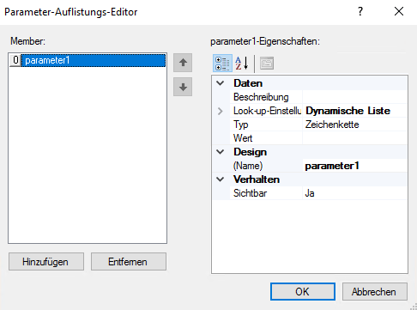Select the Typ property label
This screenshot has width=417, height=310.
pyautogui.click(x=241, y=125)
